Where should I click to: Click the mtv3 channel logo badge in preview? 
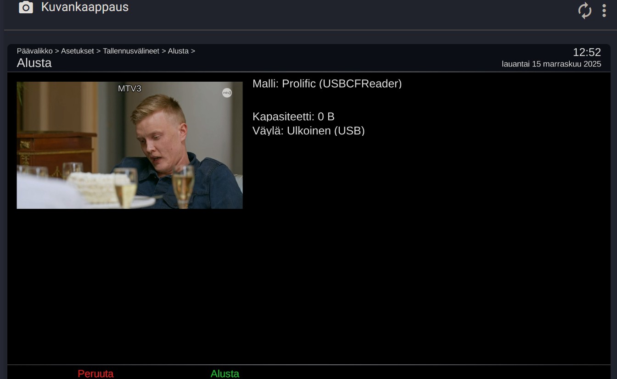coord(227,93)
